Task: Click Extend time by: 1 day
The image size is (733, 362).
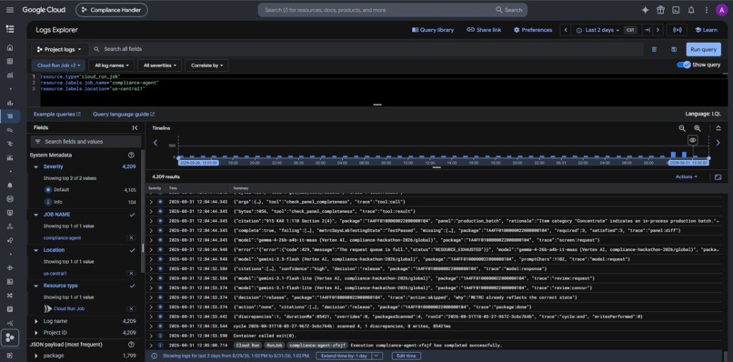Action: pyautogui.click(x=344, y=356)
